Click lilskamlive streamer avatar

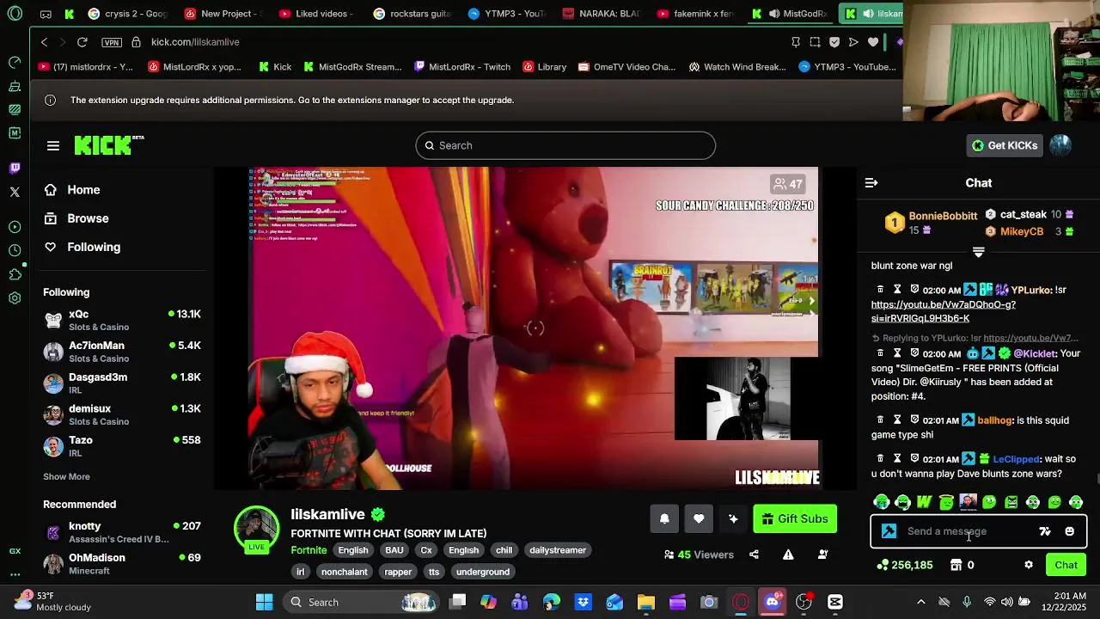point(256,528)
